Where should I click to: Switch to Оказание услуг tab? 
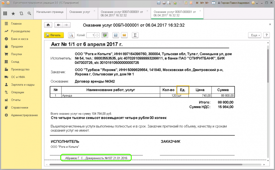pyautogui.click(x=80, y=12)
